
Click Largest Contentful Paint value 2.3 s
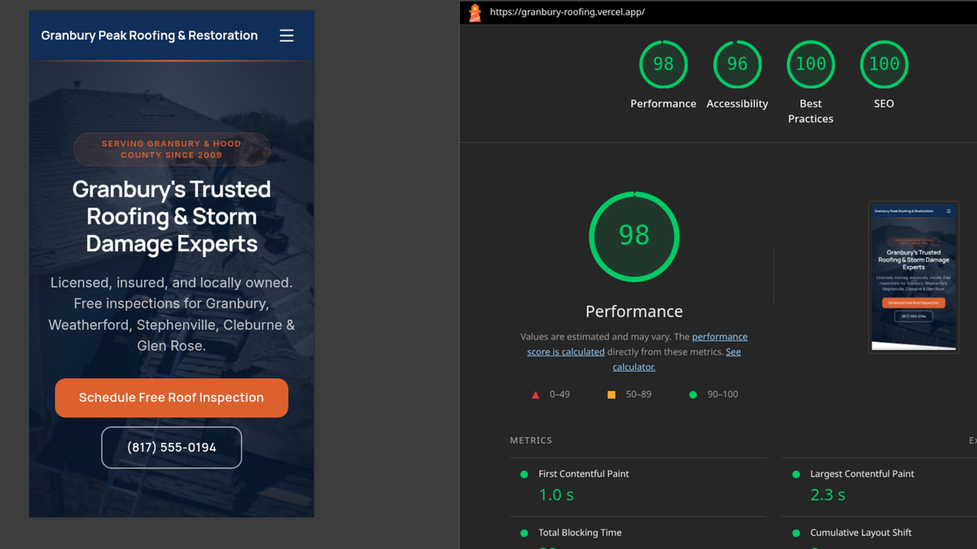(x=828, y=495)
